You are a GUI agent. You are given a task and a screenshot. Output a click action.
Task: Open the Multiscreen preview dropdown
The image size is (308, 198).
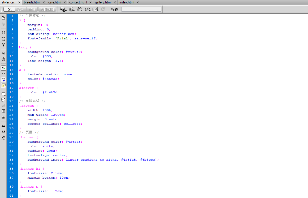coord(63,9)
